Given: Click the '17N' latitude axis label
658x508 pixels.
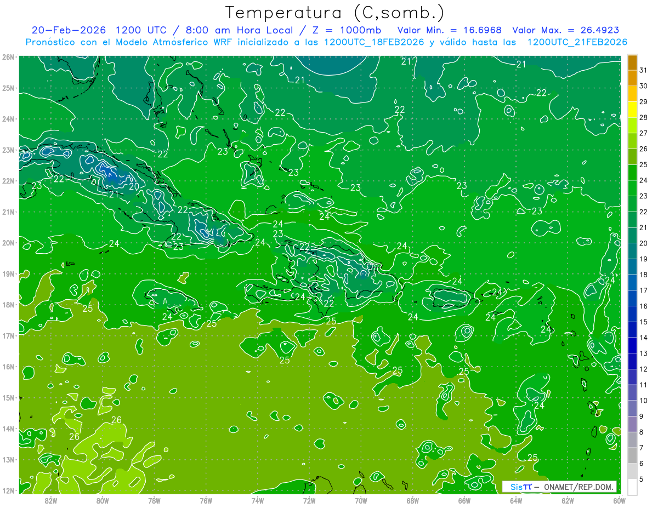Looking at the screenshot, I should 8,335.
